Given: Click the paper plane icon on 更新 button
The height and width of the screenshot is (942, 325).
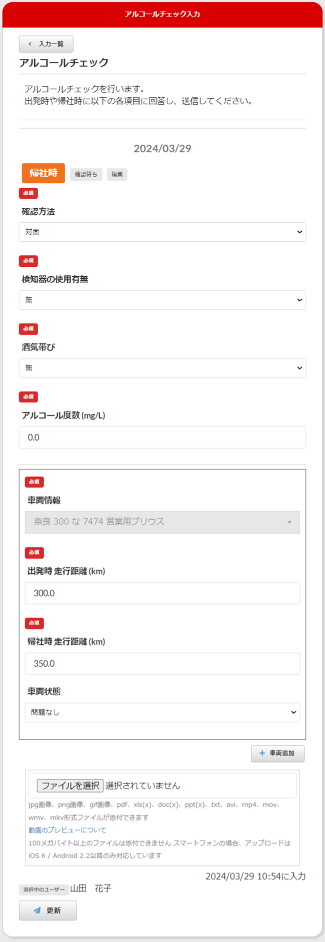Looking at the screenshot, I should [37, 910].
